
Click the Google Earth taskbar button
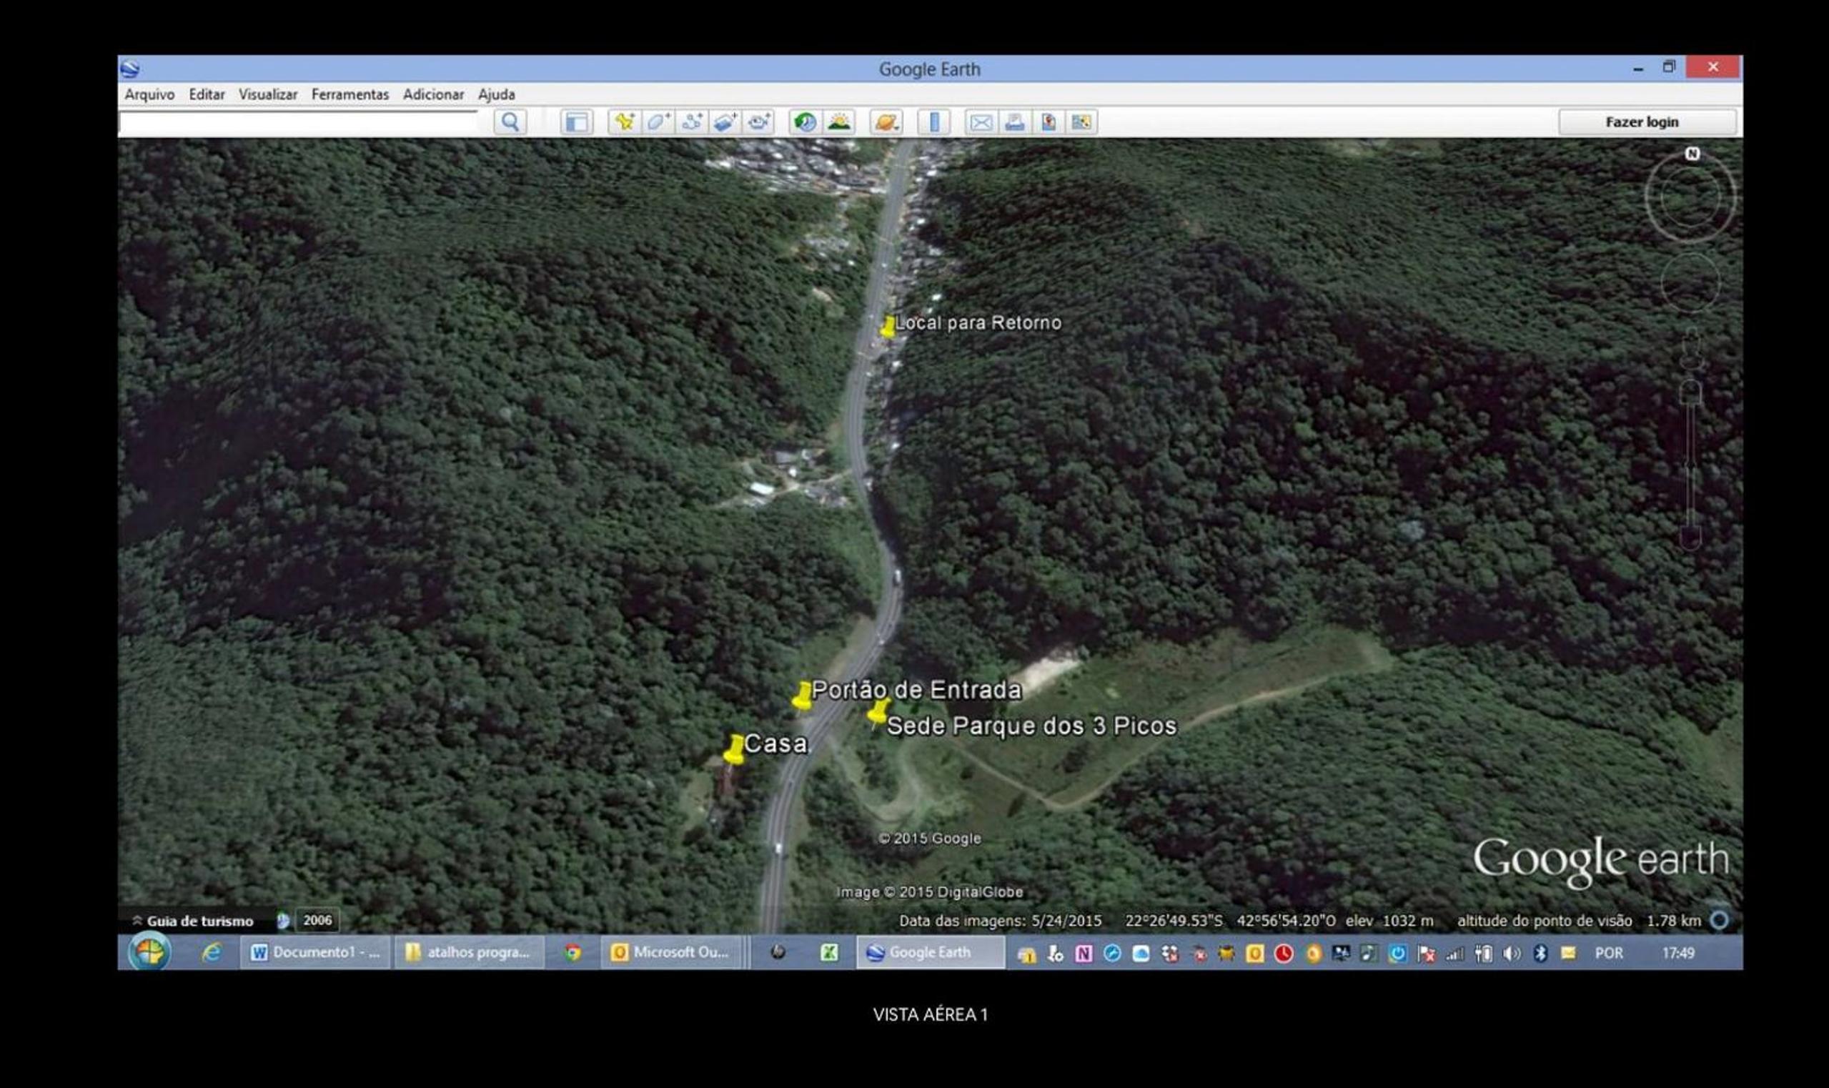(x=931, y=952)
